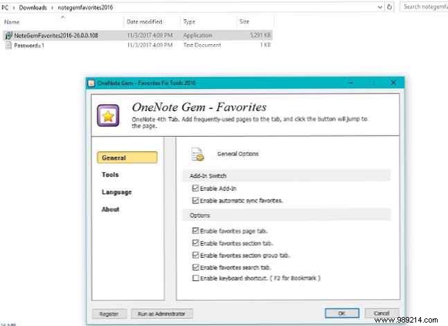448x326 pixels.
Task: Click the Password text document icon
Action: pyautogui.click(x=8, y=46)
